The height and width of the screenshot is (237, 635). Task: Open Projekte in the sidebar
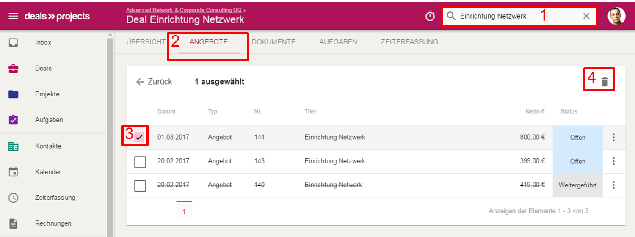(47, 94)
